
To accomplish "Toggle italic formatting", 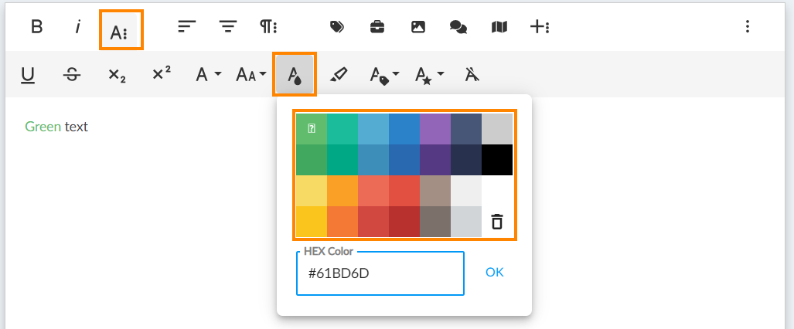I will [x=77, y=27].
